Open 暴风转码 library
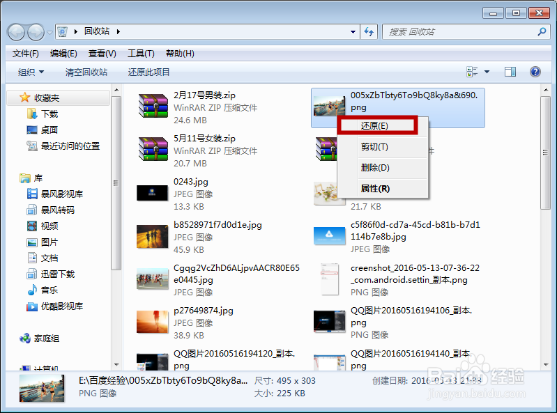 pyautogui.click(x=50, y=210)
